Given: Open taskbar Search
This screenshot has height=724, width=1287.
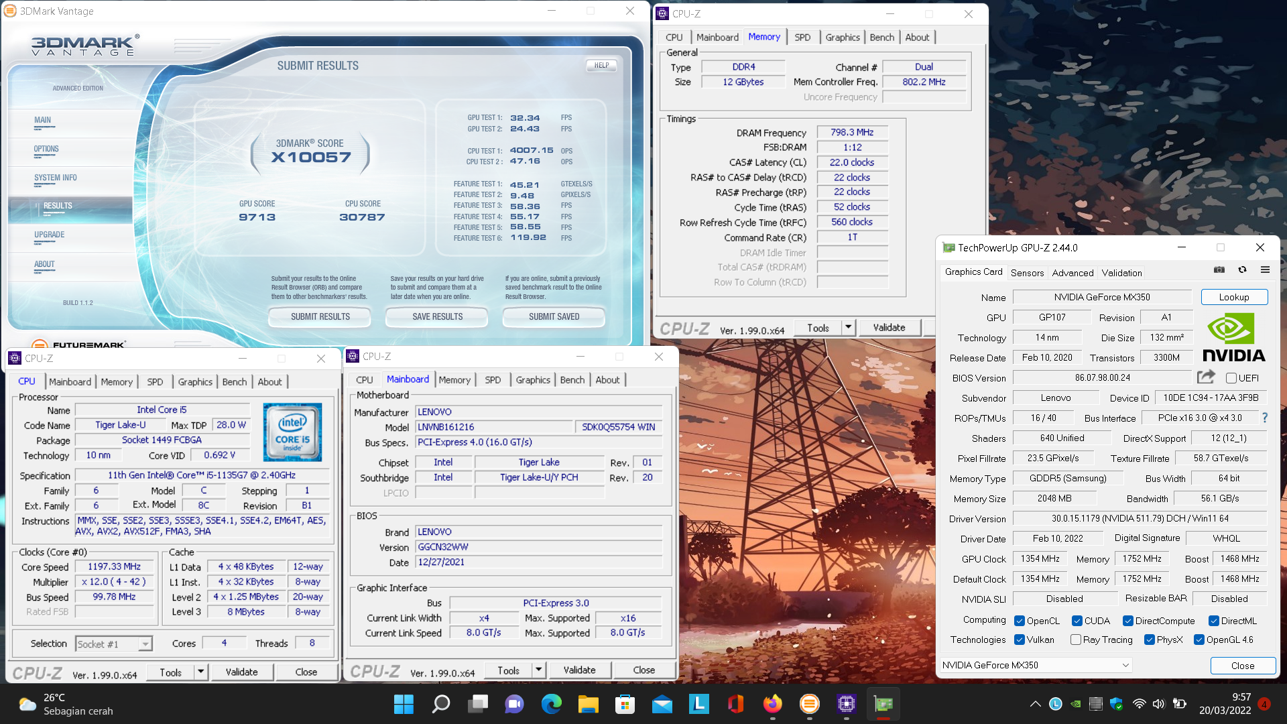Looking at the screenshot, I should point(440,704).
